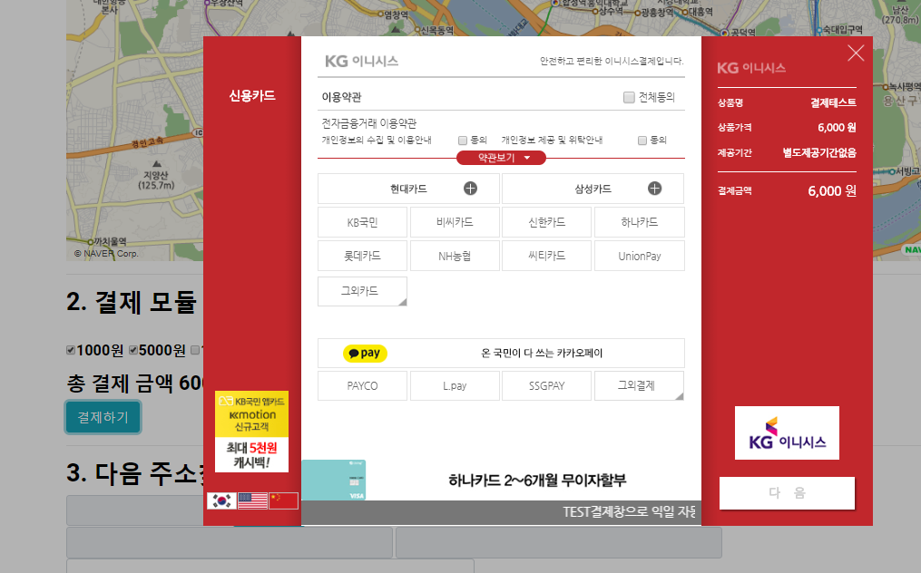921x573 pixels.
Task: Select KB국민 card
Action: pyautogui.click(x=362, y=222)
